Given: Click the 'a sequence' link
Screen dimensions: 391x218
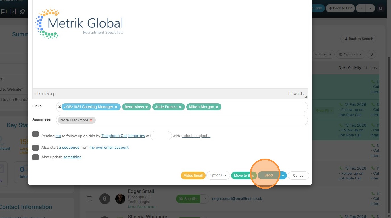Looking at the screenshot, I should [x=69, y=148].
